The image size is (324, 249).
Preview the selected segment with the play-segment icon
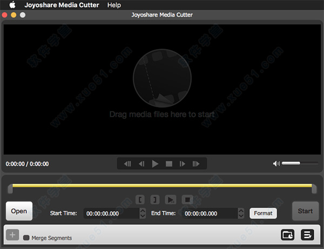171,200
